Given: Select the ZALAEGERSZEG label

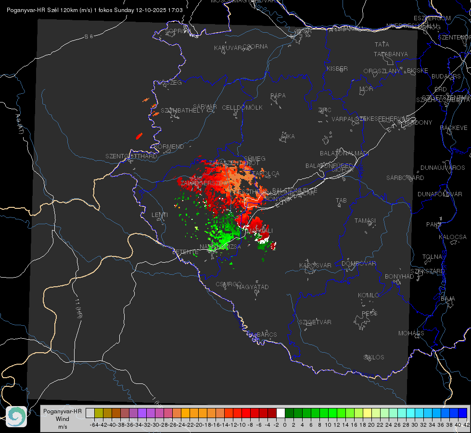Looking at the screenshot, I should pyautogui.click(x=204, y=183).
